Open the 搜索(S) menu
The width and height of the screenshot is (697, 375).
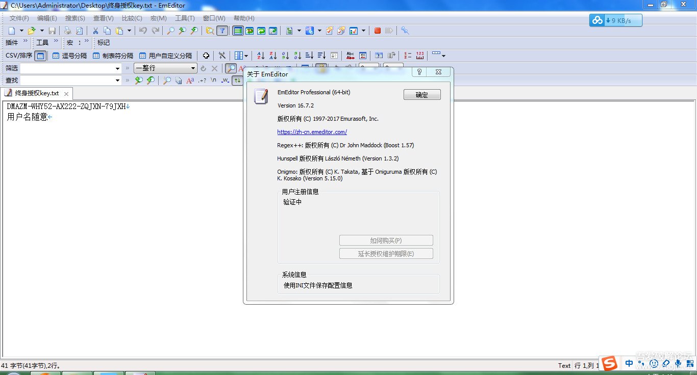coord(75,18)
